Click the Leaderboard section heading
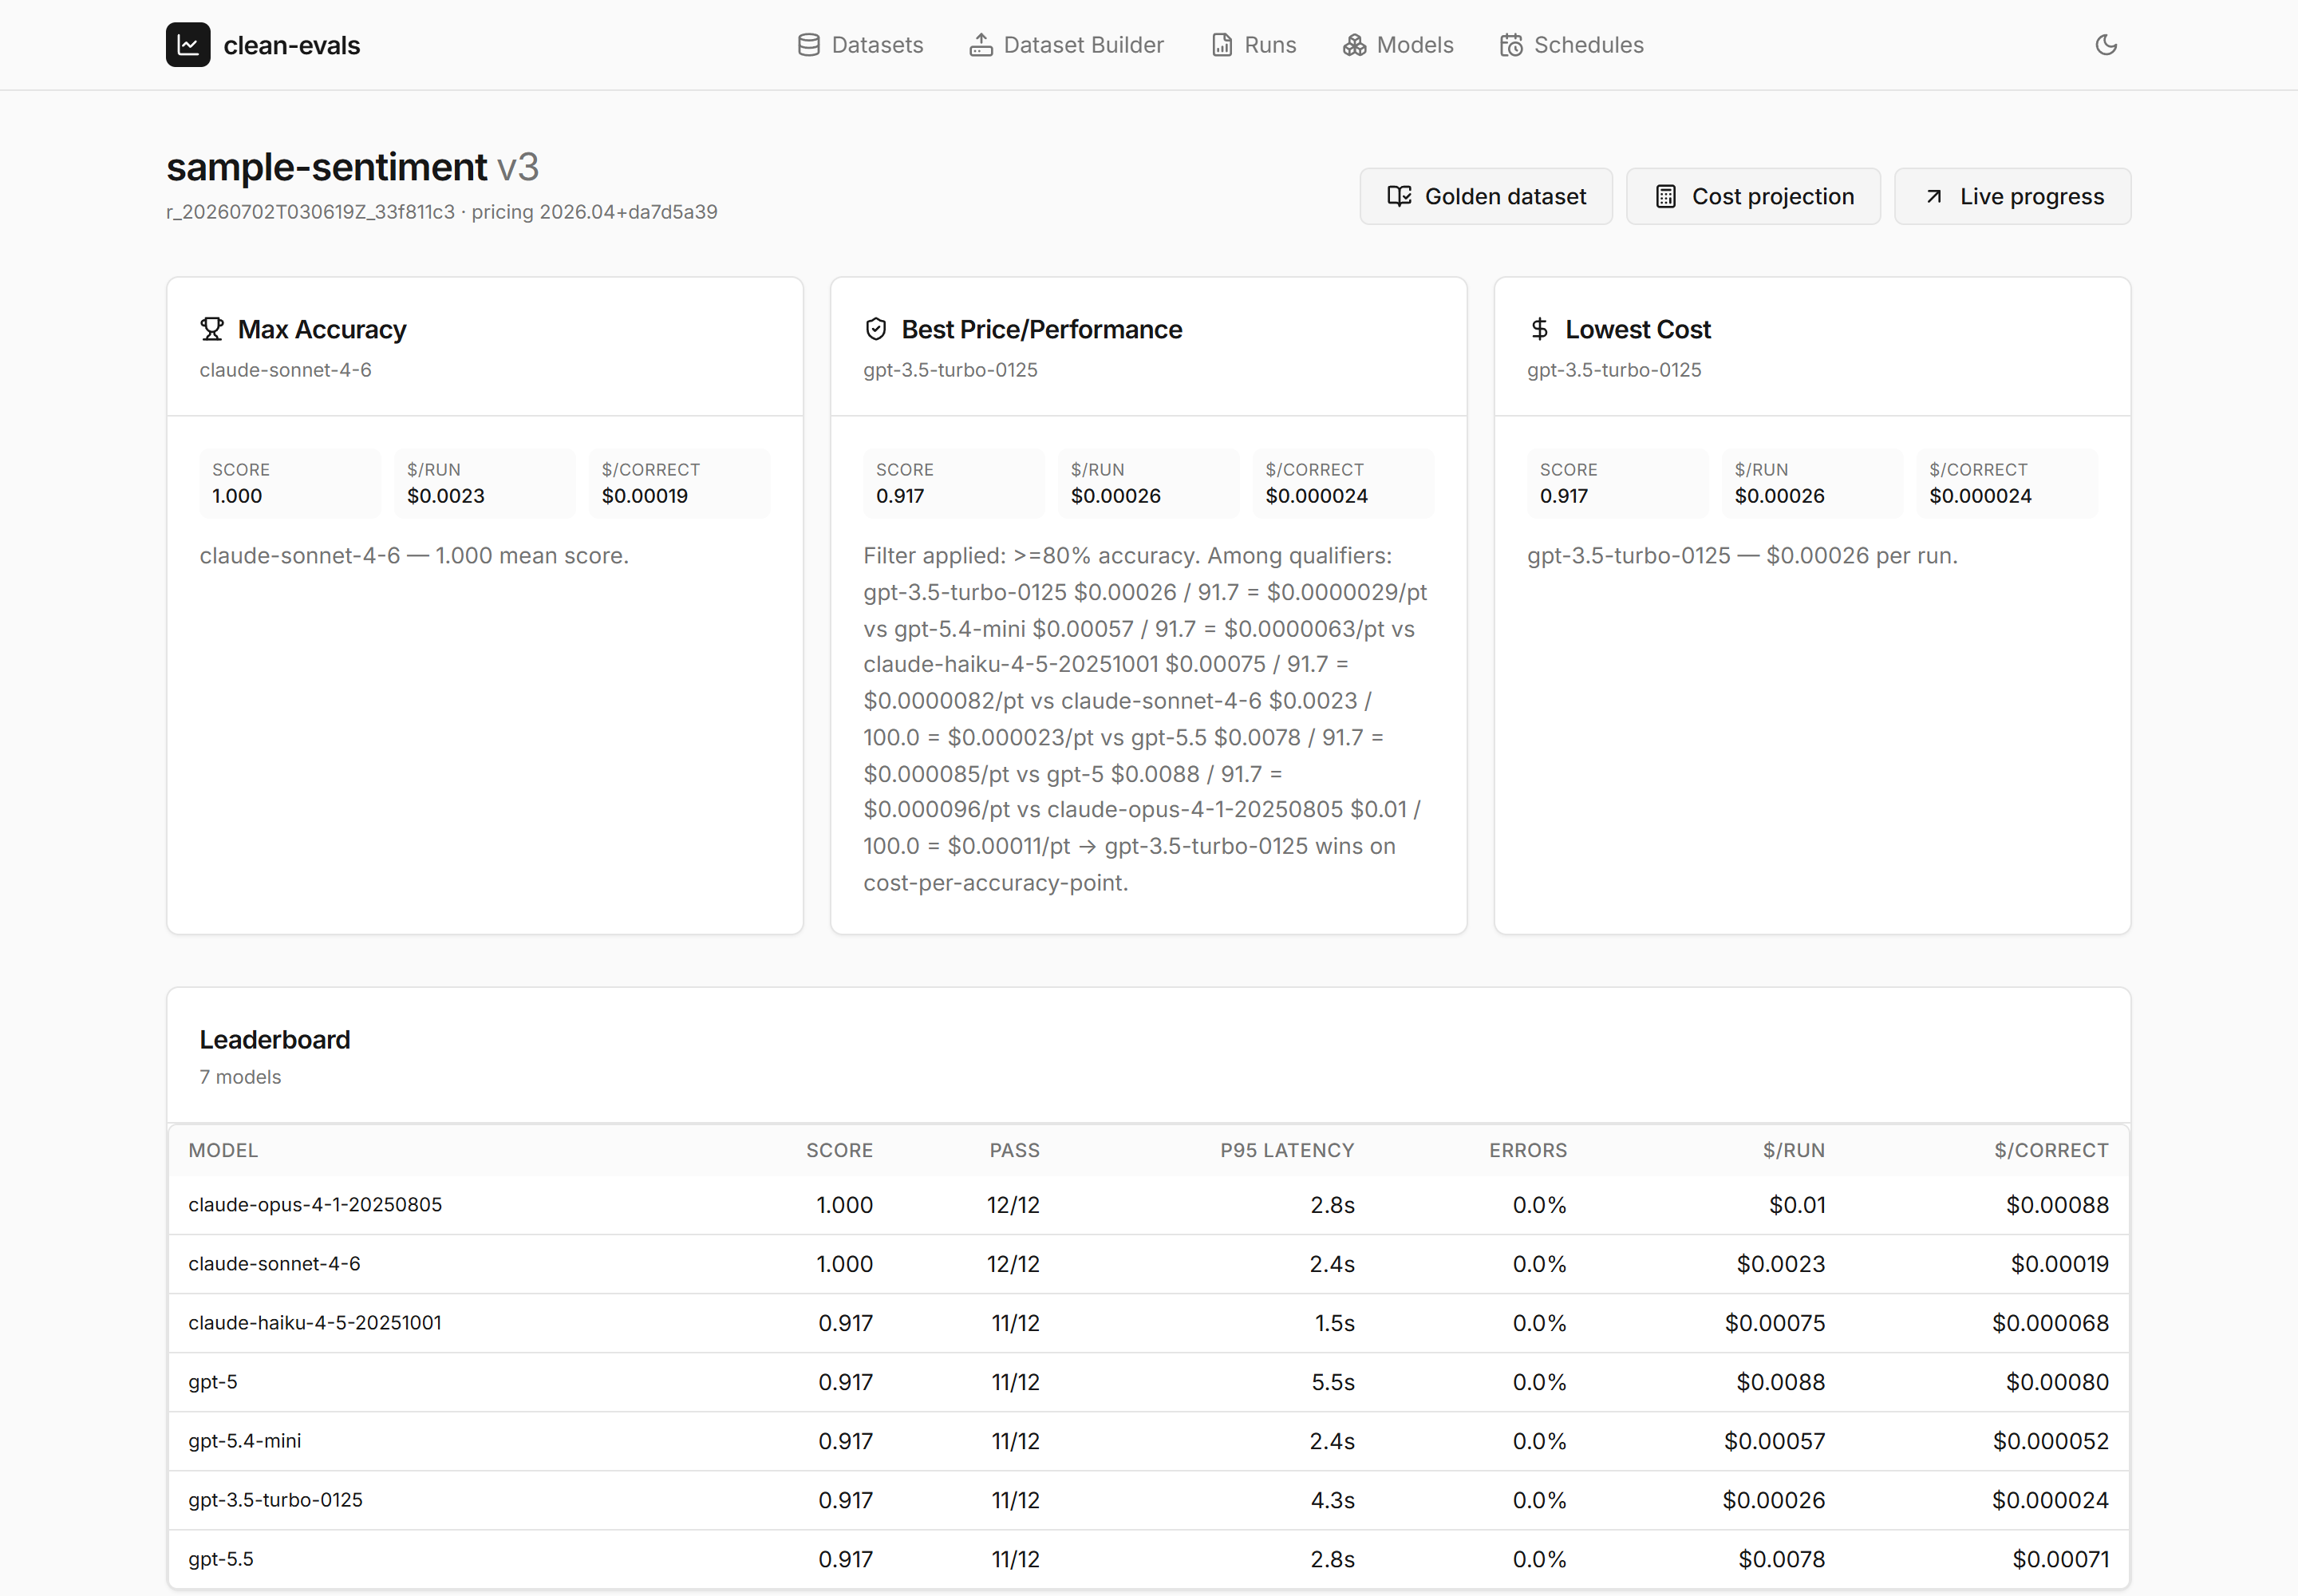 (x=275, y=1040)
